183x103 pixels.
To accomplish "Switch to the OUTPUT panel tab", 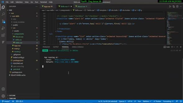I will point(56,47).
